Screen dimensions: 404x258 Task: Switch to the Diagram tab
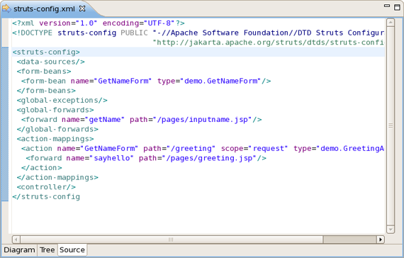19,250
